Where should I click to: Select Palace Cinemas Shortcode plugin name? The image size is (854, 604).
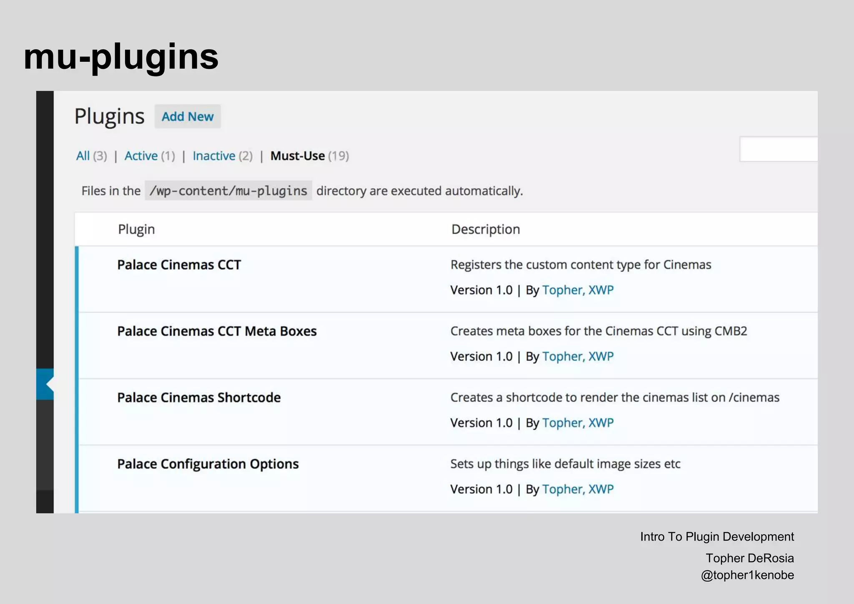199,398
